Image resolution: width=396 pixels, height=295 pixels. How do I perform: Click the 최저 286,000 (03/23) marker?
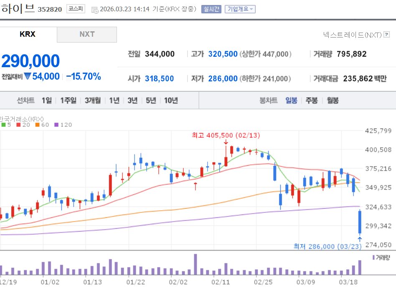pos(327,246)
